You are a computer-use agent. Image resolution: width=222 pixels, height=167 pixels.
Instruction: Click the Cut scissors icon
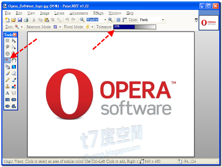click(34, 20)
